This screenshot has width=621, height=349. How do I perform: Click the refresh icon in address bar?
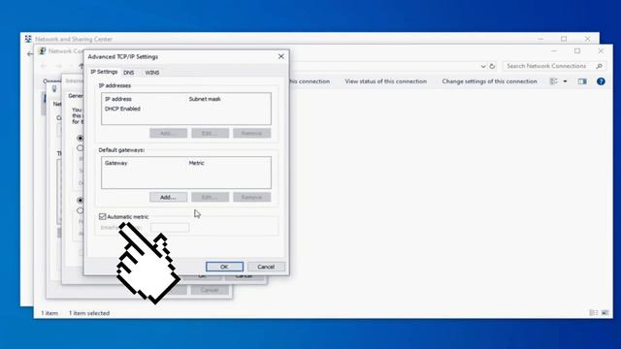(492, 66)
